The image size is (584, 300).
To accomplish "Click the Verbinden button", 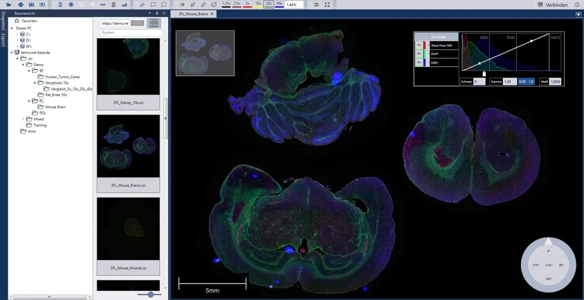I will (x=553, y=5).
